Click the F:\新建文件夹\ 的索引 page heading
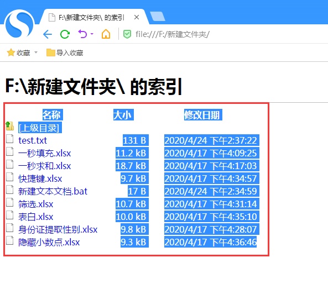 [x=93, y=87]
